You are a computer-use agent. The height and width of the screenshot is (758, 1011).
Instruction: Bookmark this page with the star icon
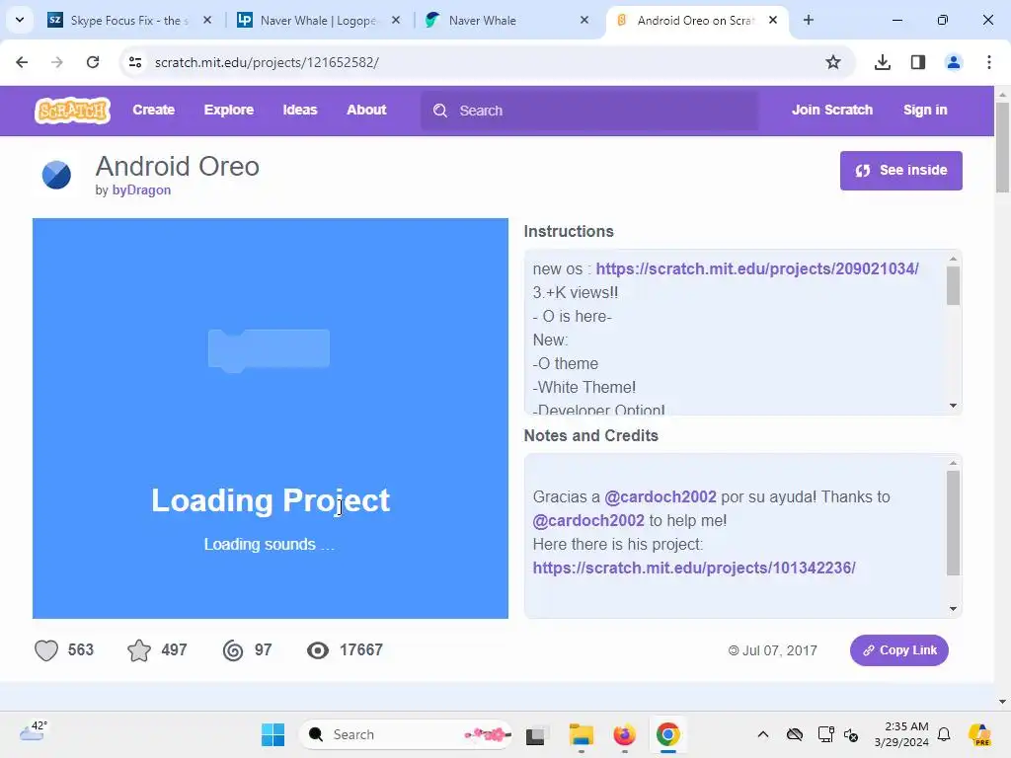833,62
